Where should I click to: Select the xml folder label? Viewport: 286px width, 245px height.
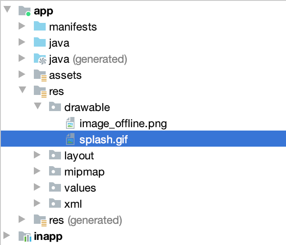coord(73,204)
